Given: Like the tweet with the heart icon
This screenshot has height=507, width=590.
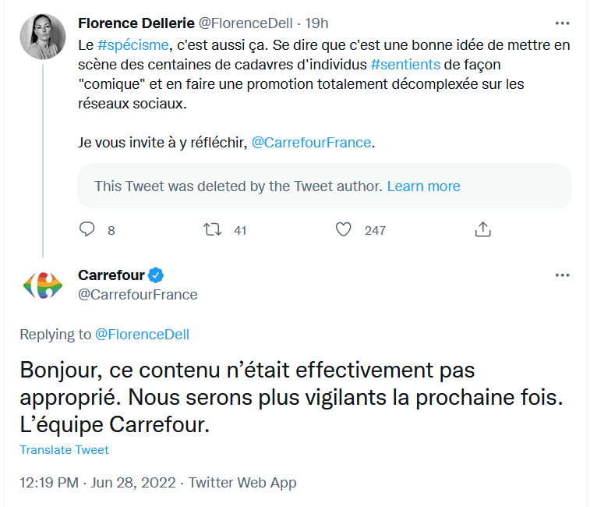Looking at the screenshot, I should coord(343,229).
